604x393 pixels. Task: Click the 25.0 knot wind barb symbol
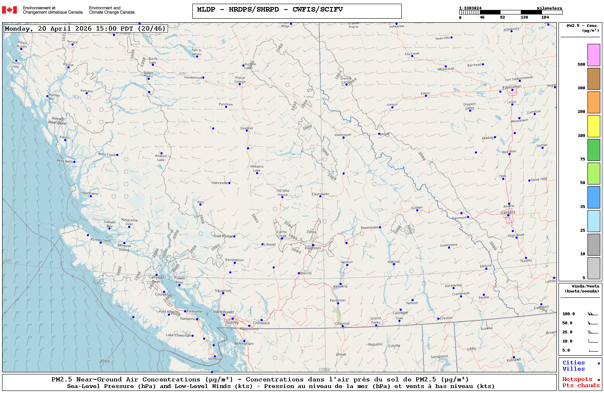point(592,332)
